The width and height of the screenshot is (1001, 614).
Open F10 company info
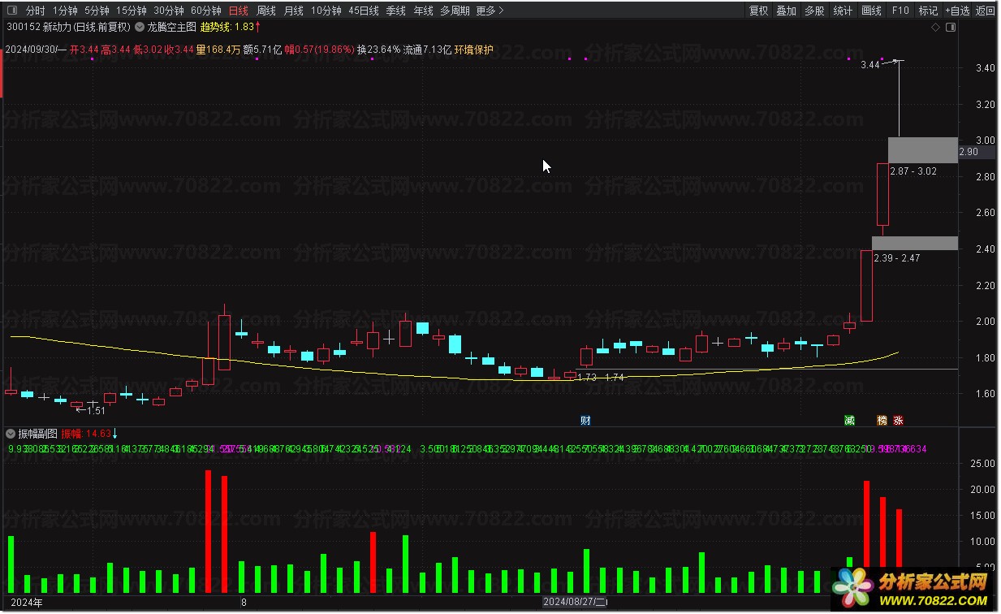[x=900, y=11]
